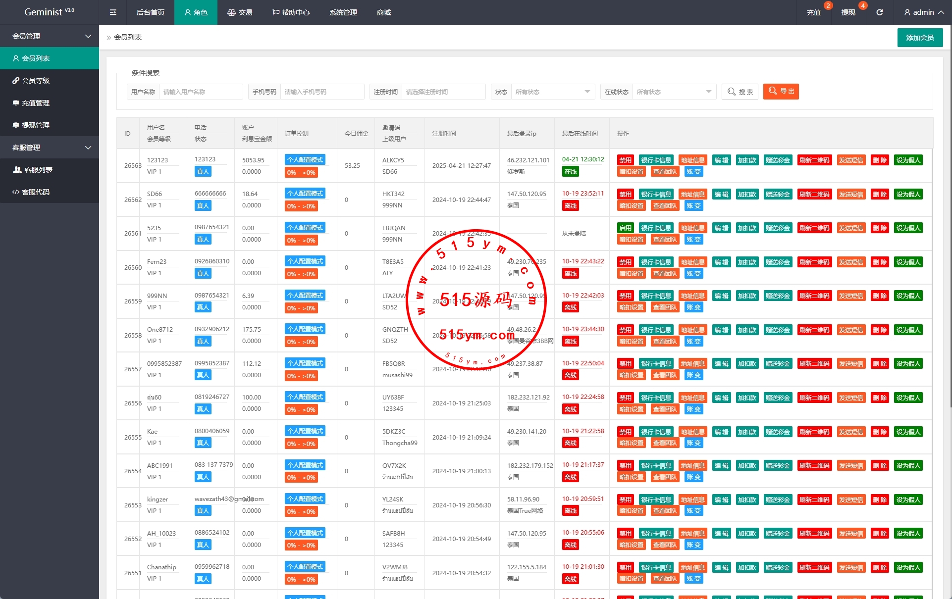Click 禁用 toggle for user 123123
Viewport: 952px width, 599px height.
point(625,160)
